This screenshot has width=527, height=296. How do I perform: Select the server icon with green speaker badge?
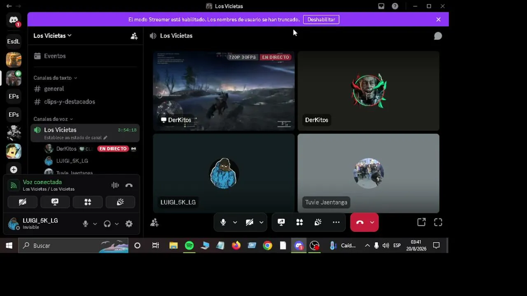pos(14,78)
